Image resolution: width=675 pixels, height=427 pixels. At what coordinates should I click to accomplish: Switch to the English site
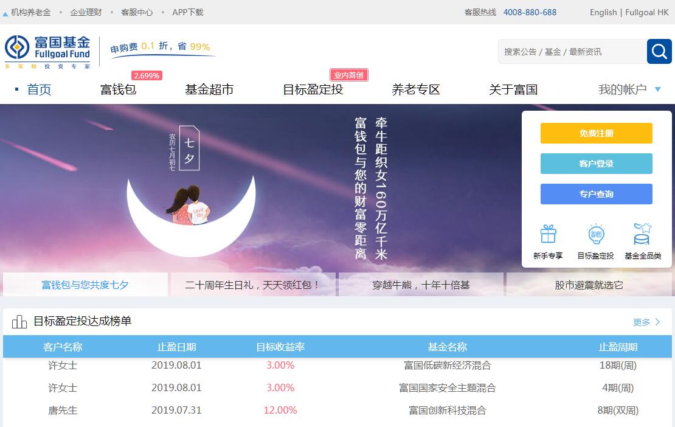click(603, 12)
